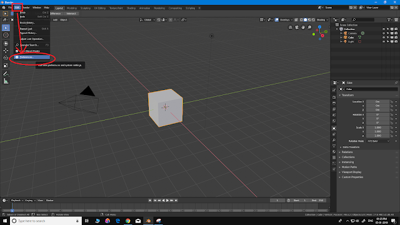This screenshot has width=400, height=225.
Task: Click the Blender icon in Windows taskbar
Action: [x=148, y=221]
